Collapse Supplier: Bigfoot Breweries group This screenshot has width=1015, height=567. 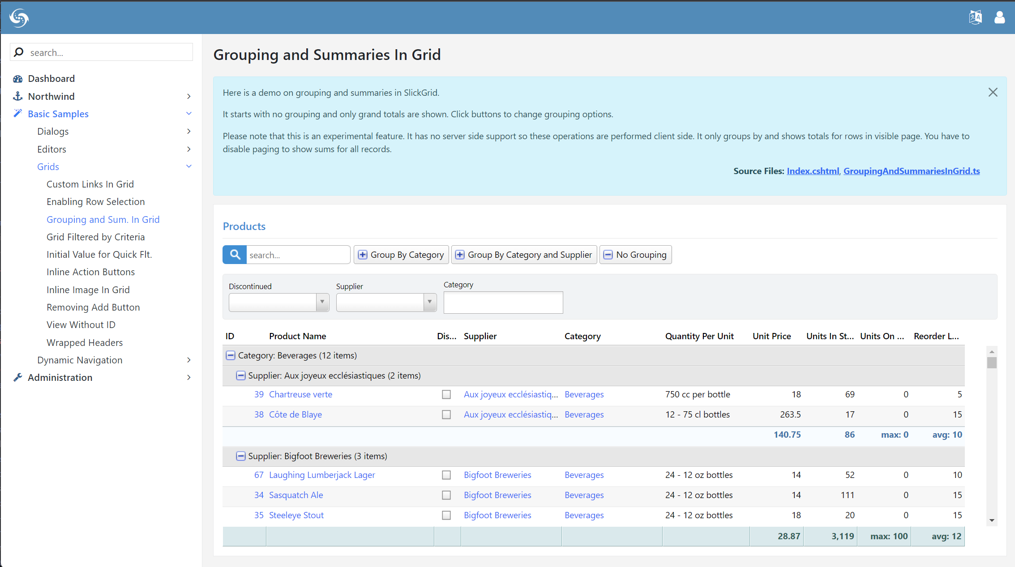pyautogui.click(x=240, y=456)
